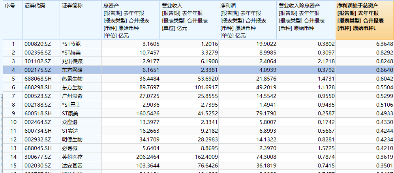394x173 pixels.
Task: Click net profit value 36.1819
Action: point(266,165)
